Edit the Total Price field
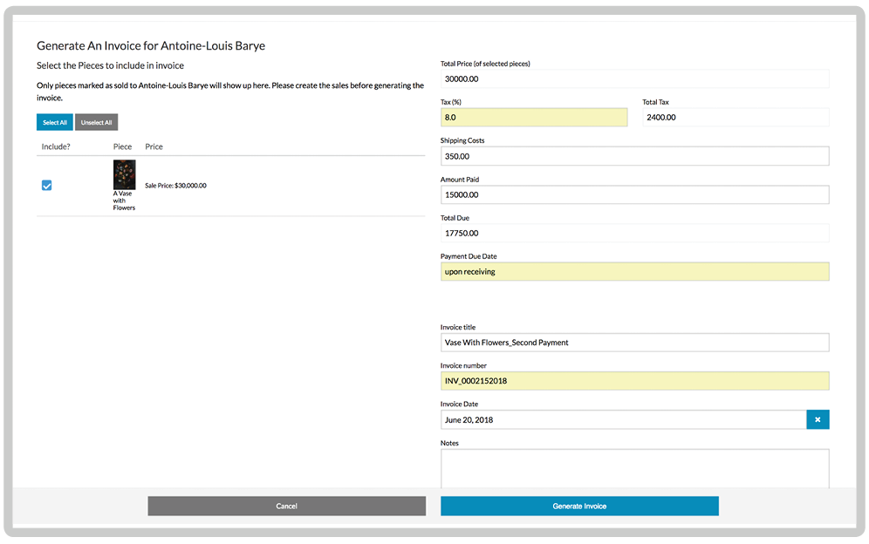The image size is (869, 544). (634, 78)
